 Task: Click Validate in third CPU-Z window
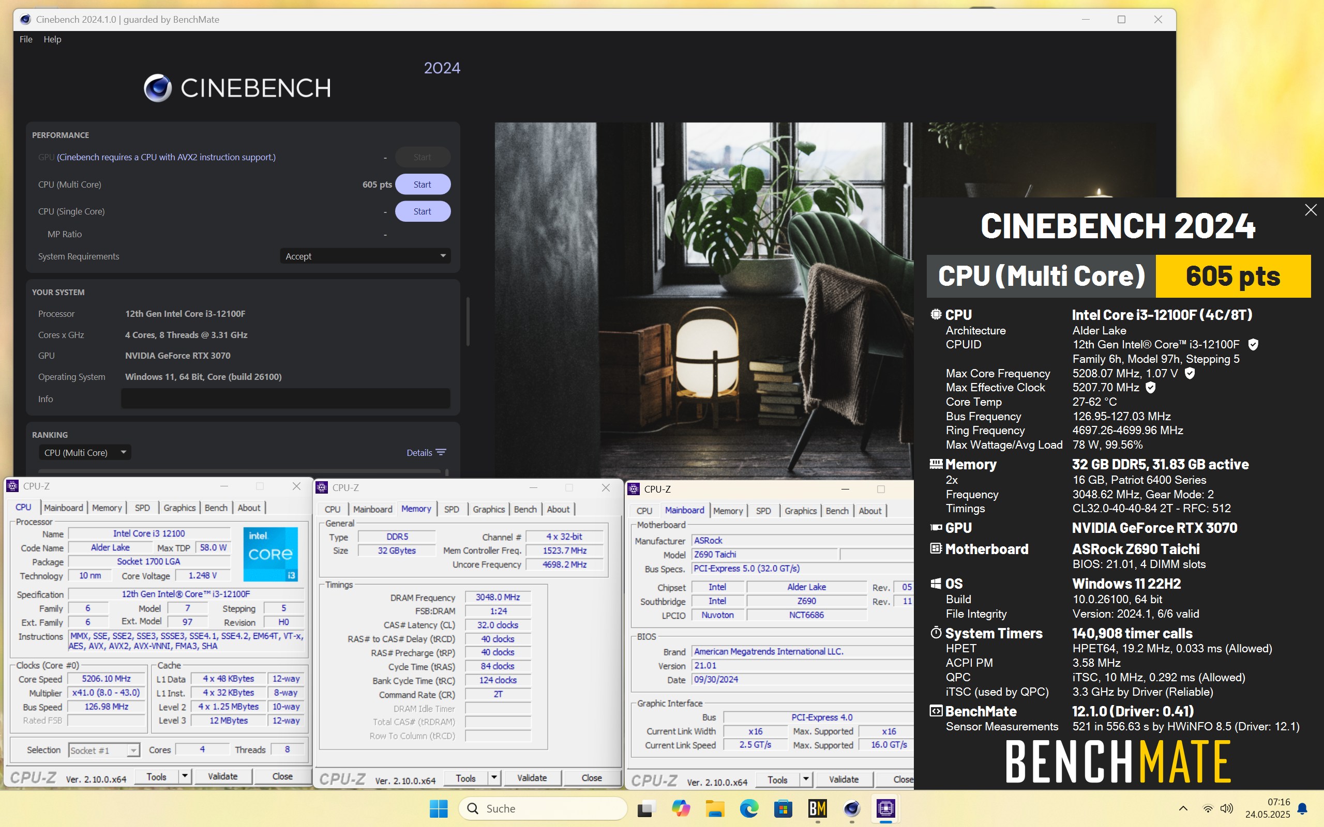[x=844, y=779]
